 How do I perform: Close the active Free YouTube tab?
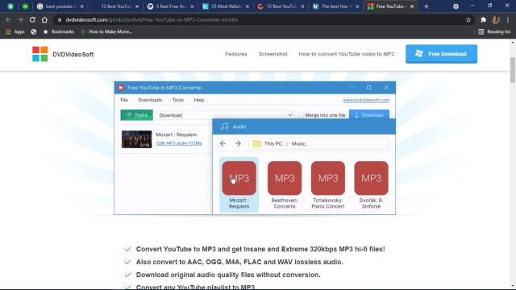click(412, 6)
